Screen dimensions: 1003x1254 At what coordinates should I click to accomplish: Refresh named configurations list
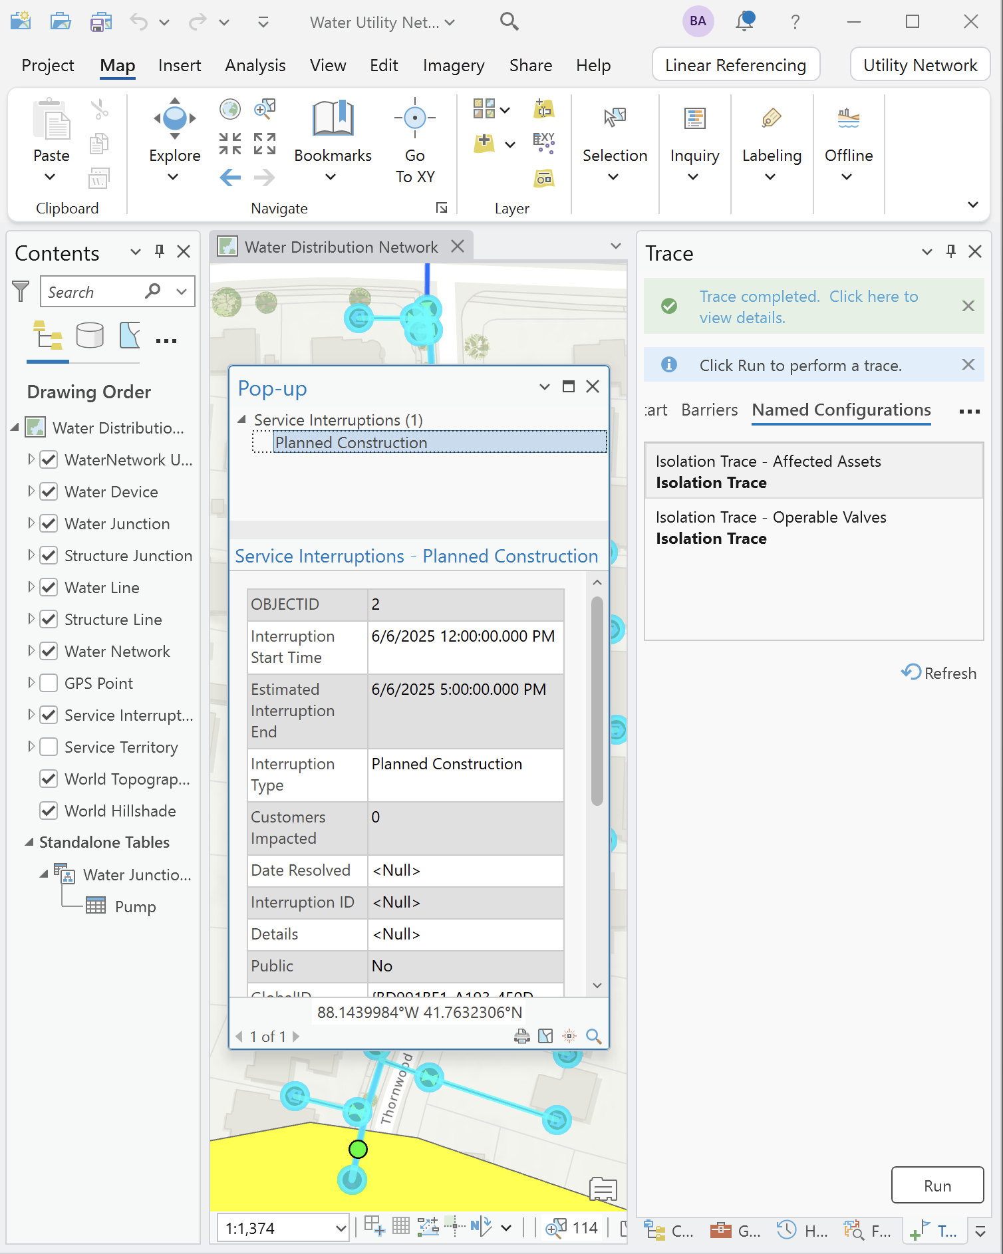(x=938, y=673)
